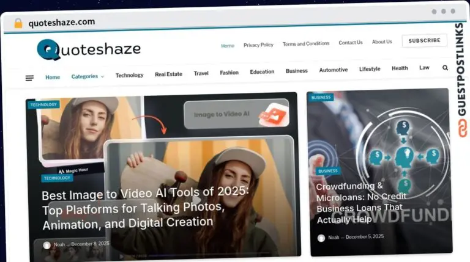
Task: Click the Technology tag above the post title
Action: (x=57, y=178)
